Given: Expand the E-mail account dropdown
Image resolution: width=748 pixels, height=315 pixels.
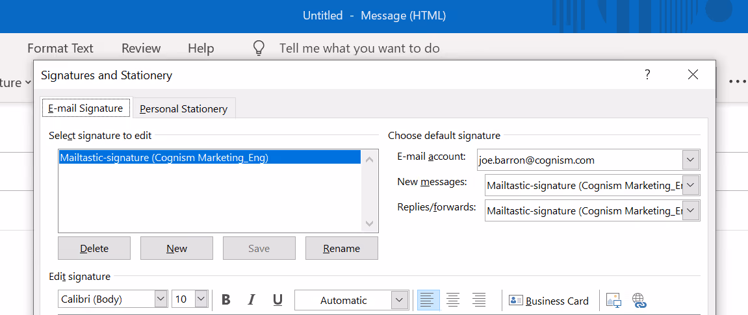Looking at the screenshot, I should click(690, 160).
